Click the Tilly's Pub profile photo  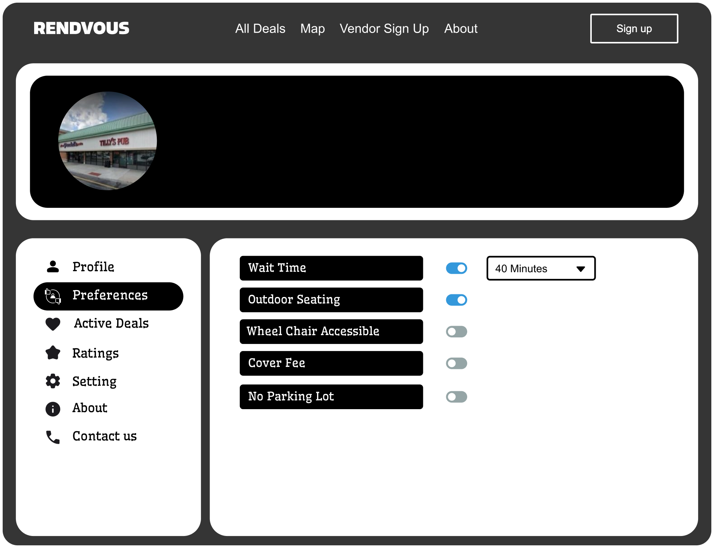pyautogui.click(x=107, y=141)
